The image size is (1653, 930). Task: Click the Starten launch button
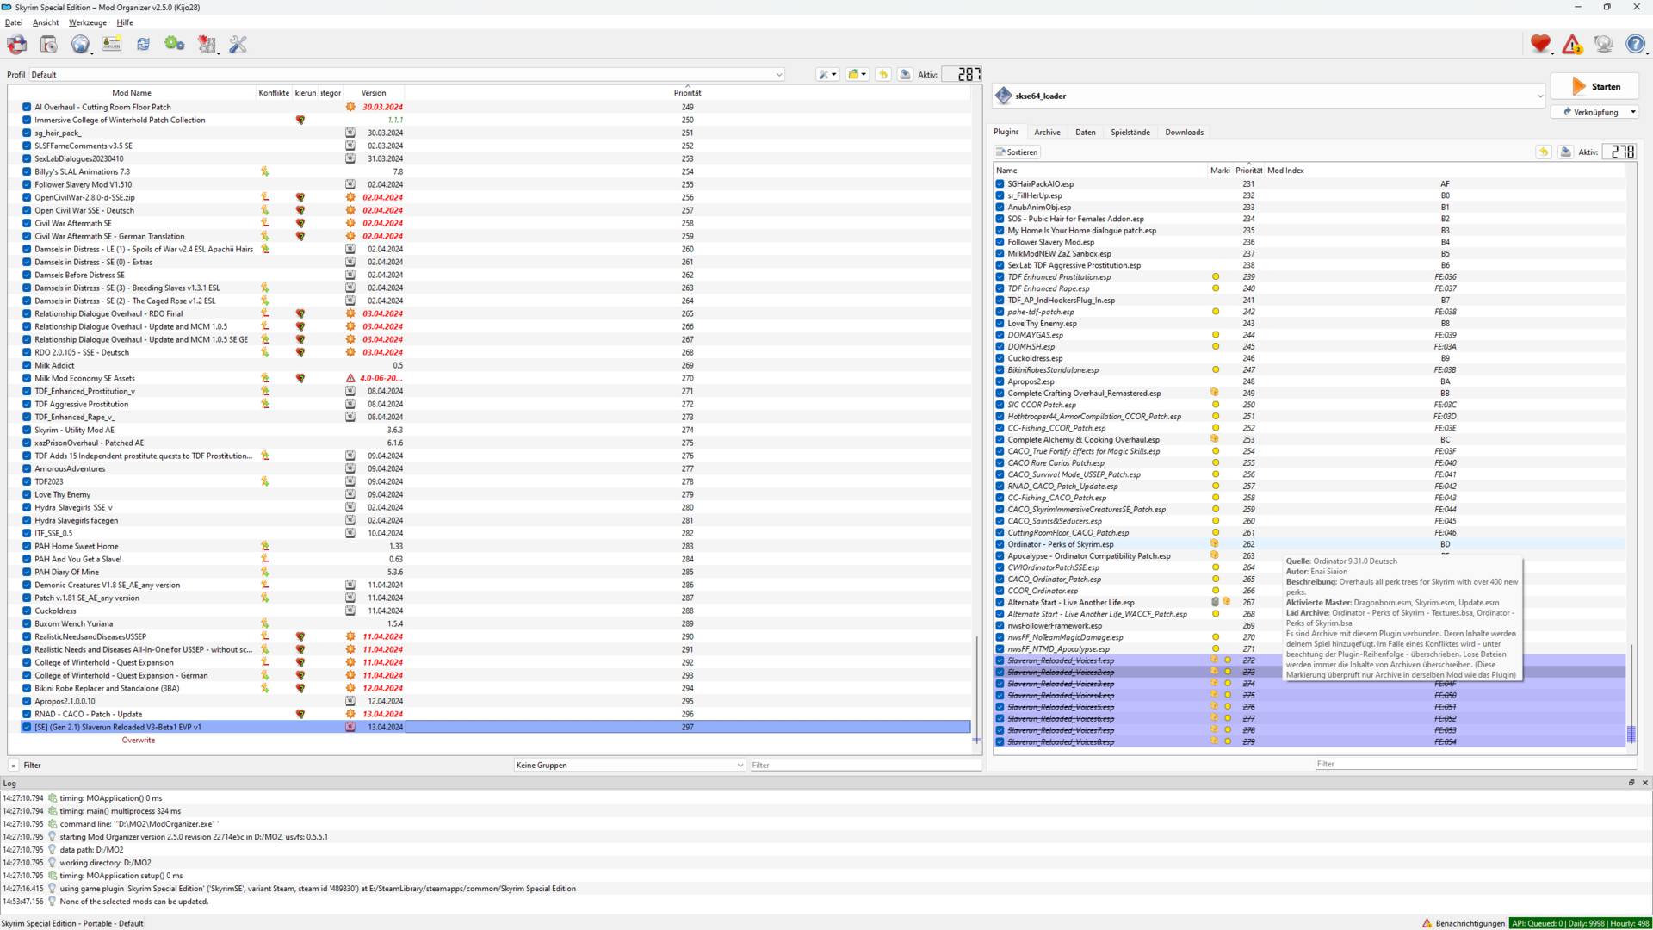pyautogui.click(x=1594, y=86)
